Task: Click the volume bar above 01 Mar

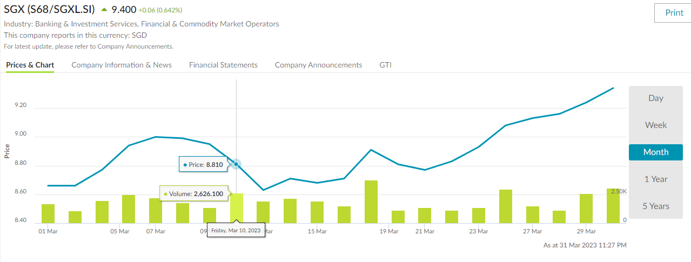Action: (x=48, y=213)
